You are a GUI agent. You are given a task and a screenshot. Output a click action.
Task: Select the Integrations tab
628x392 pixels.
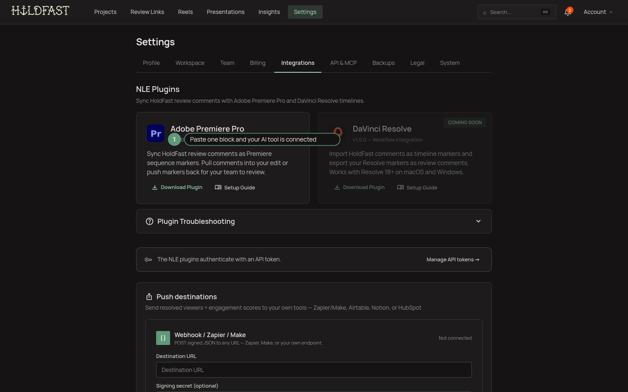pos(298,63)
